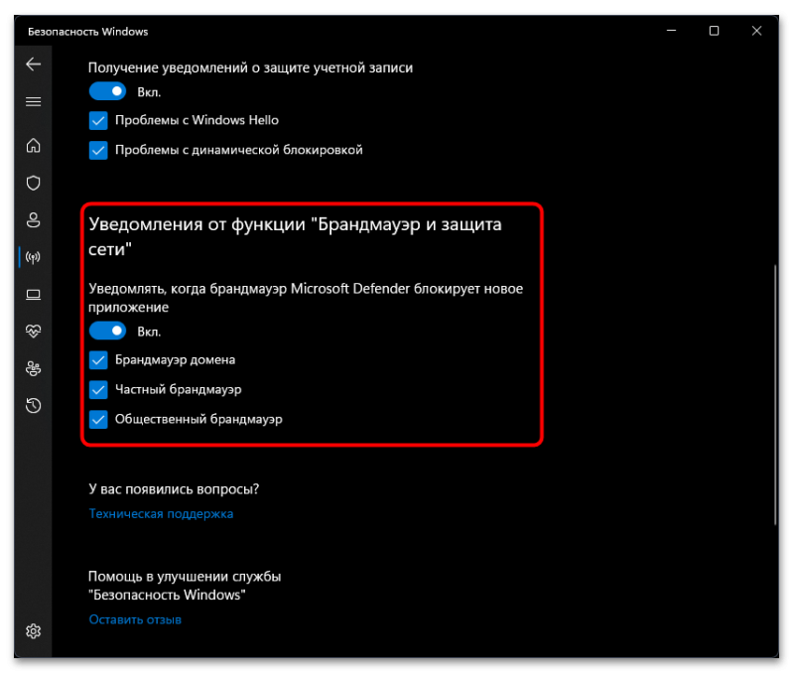
Task: Uncheck Общественный брандмауэр checkbox
Action: 98,419
